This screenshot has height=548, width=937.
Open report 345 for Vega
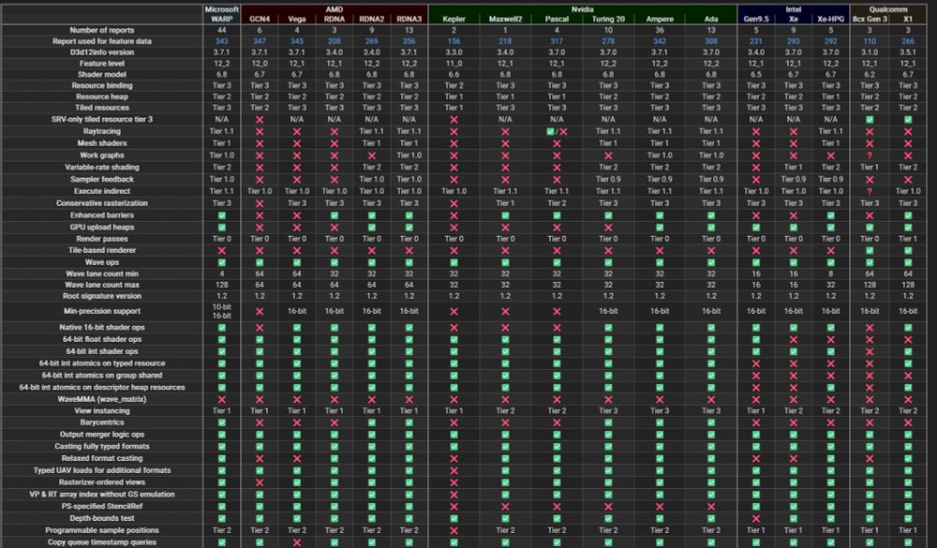tap(297, 41)
